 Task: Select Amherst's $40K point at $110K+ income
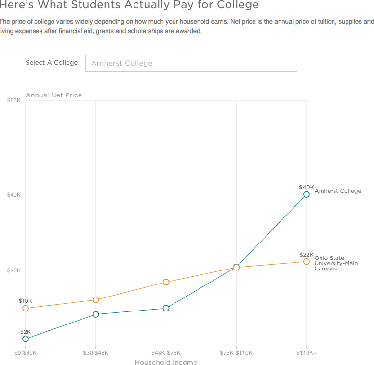(x=307, y=194)
